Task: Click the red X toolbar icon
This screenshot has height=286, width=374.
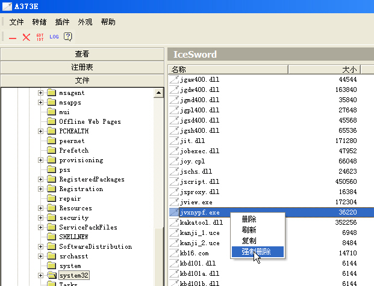Action: coord(26,37)
